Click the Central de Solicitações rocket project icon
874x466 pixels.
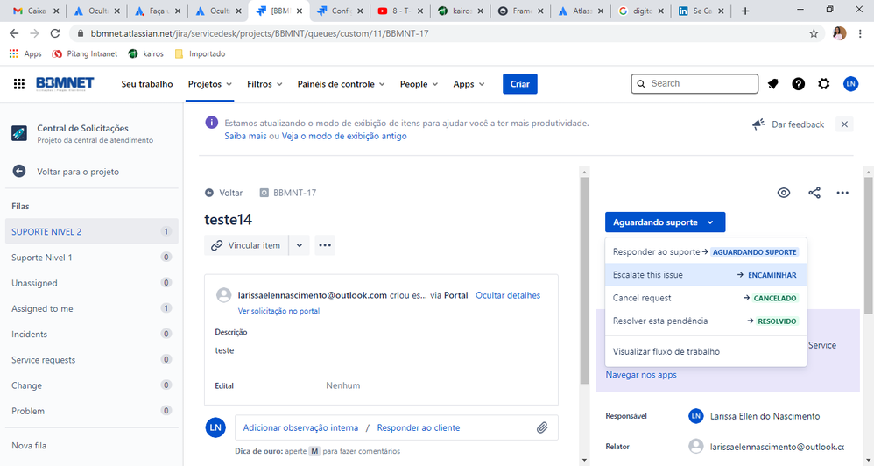pos(19,133)
